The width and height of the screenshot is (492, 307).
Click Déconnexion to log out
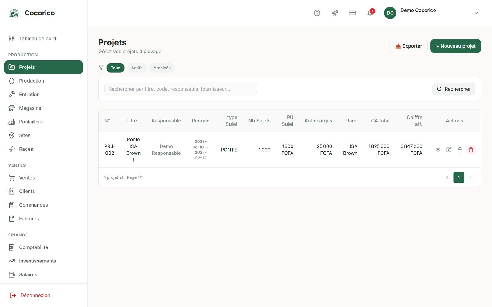[30, 295]
